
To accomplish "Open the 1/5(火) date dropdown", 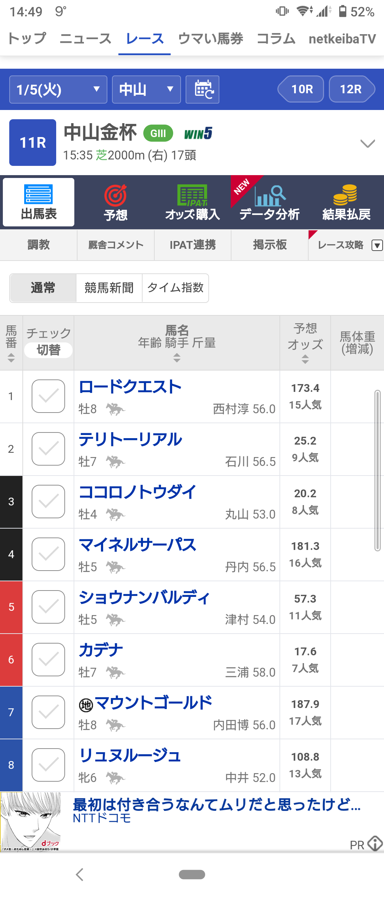I will (58, 89).
